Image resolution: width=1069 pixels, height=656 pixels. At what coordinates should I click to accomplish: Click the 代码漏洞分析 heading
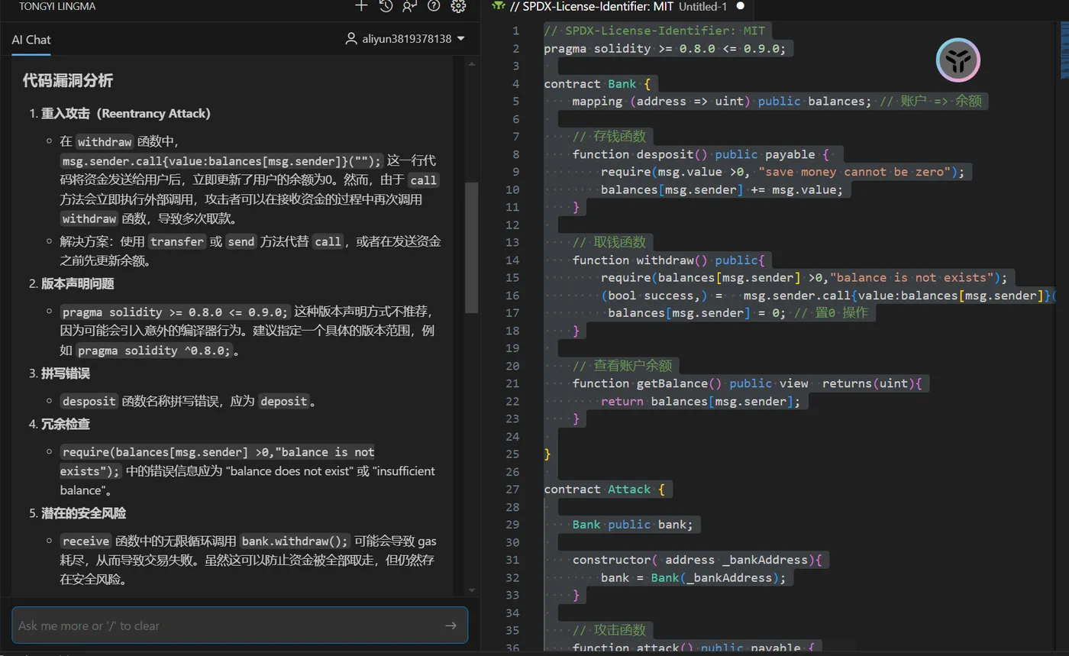(68, 81)
